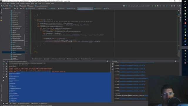188x106 pixels.
Task: Open Run panel gear settings
Action: (x=107, y=61)
